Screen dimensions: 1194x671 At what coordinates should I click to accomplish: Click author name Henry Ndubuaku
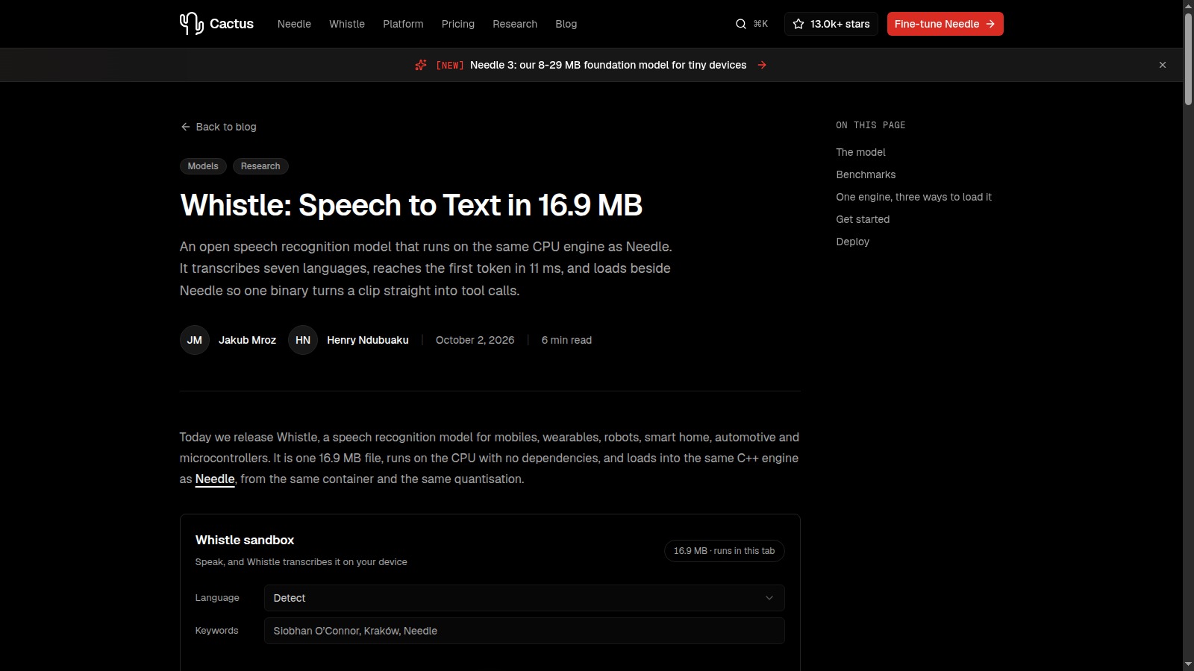[x=368, y=340]
